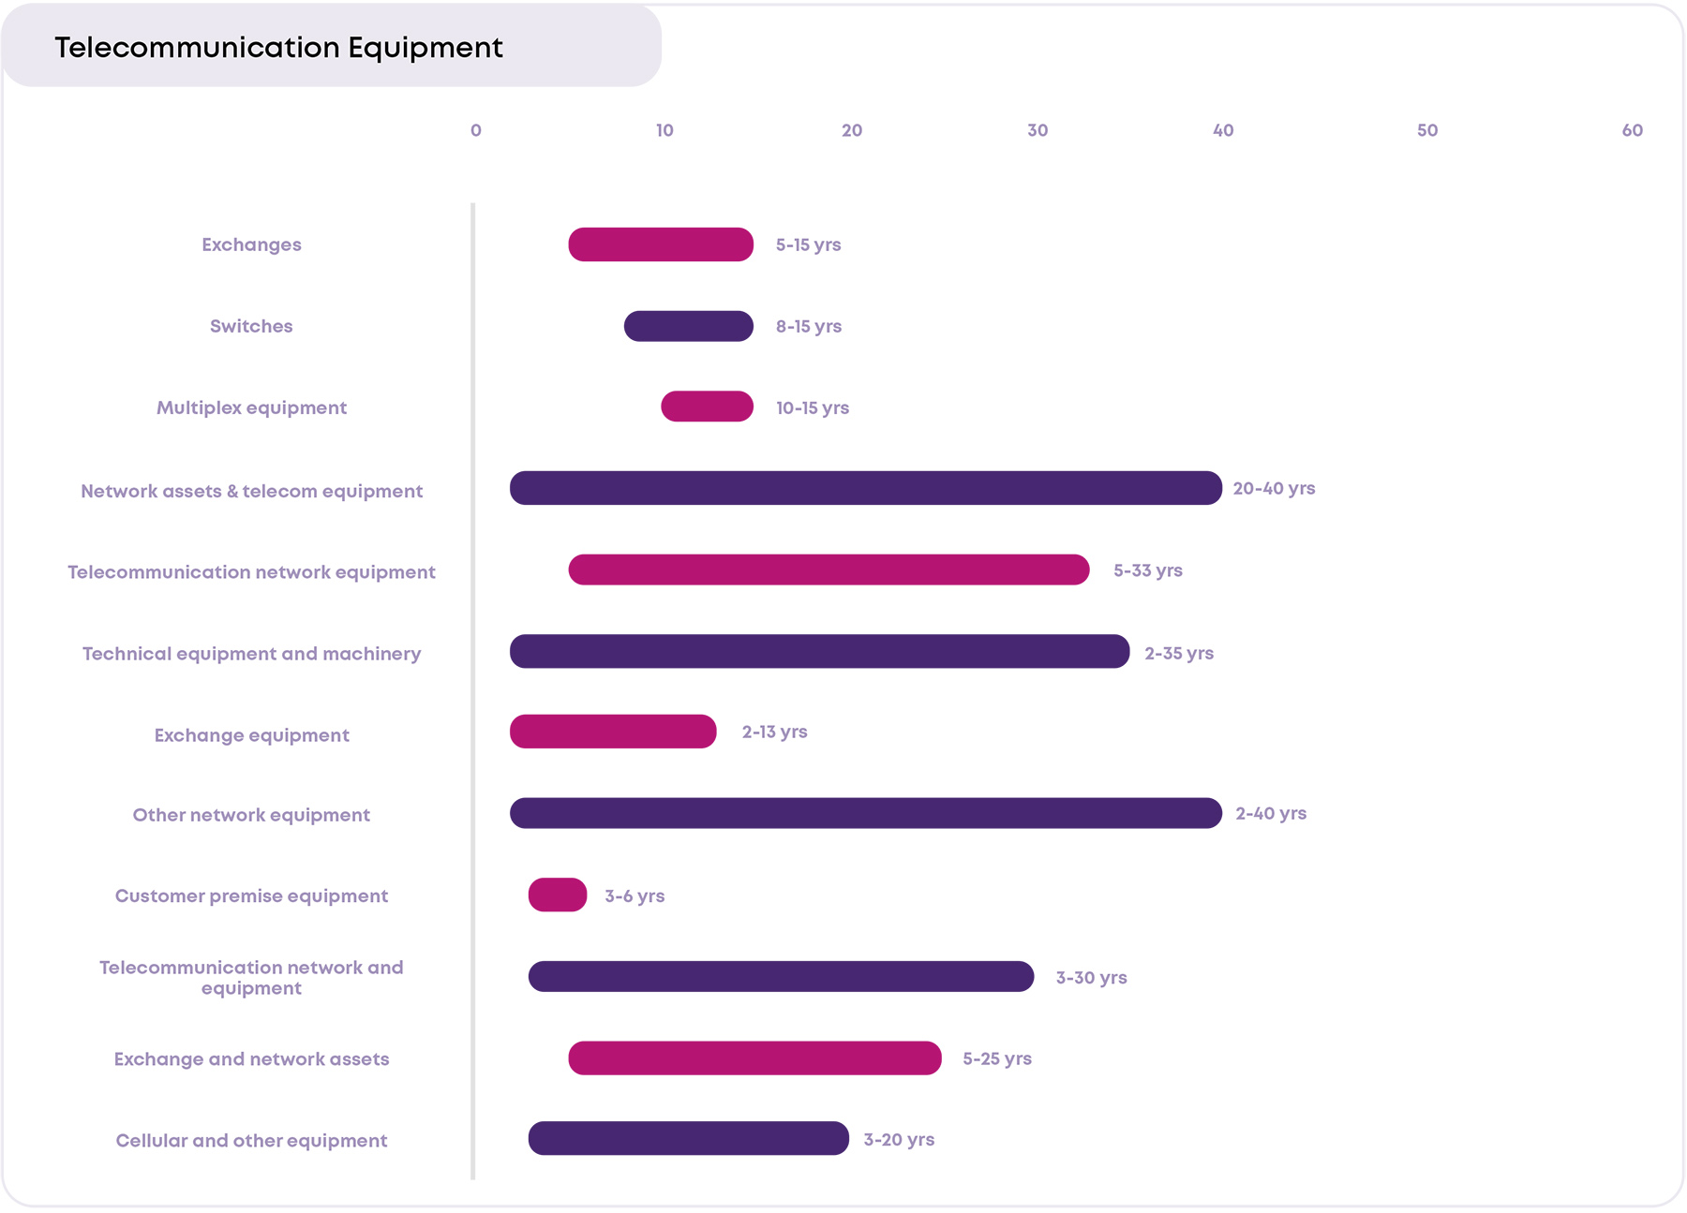Select the 5-25 yrs value label

(x=996, y=1058)
